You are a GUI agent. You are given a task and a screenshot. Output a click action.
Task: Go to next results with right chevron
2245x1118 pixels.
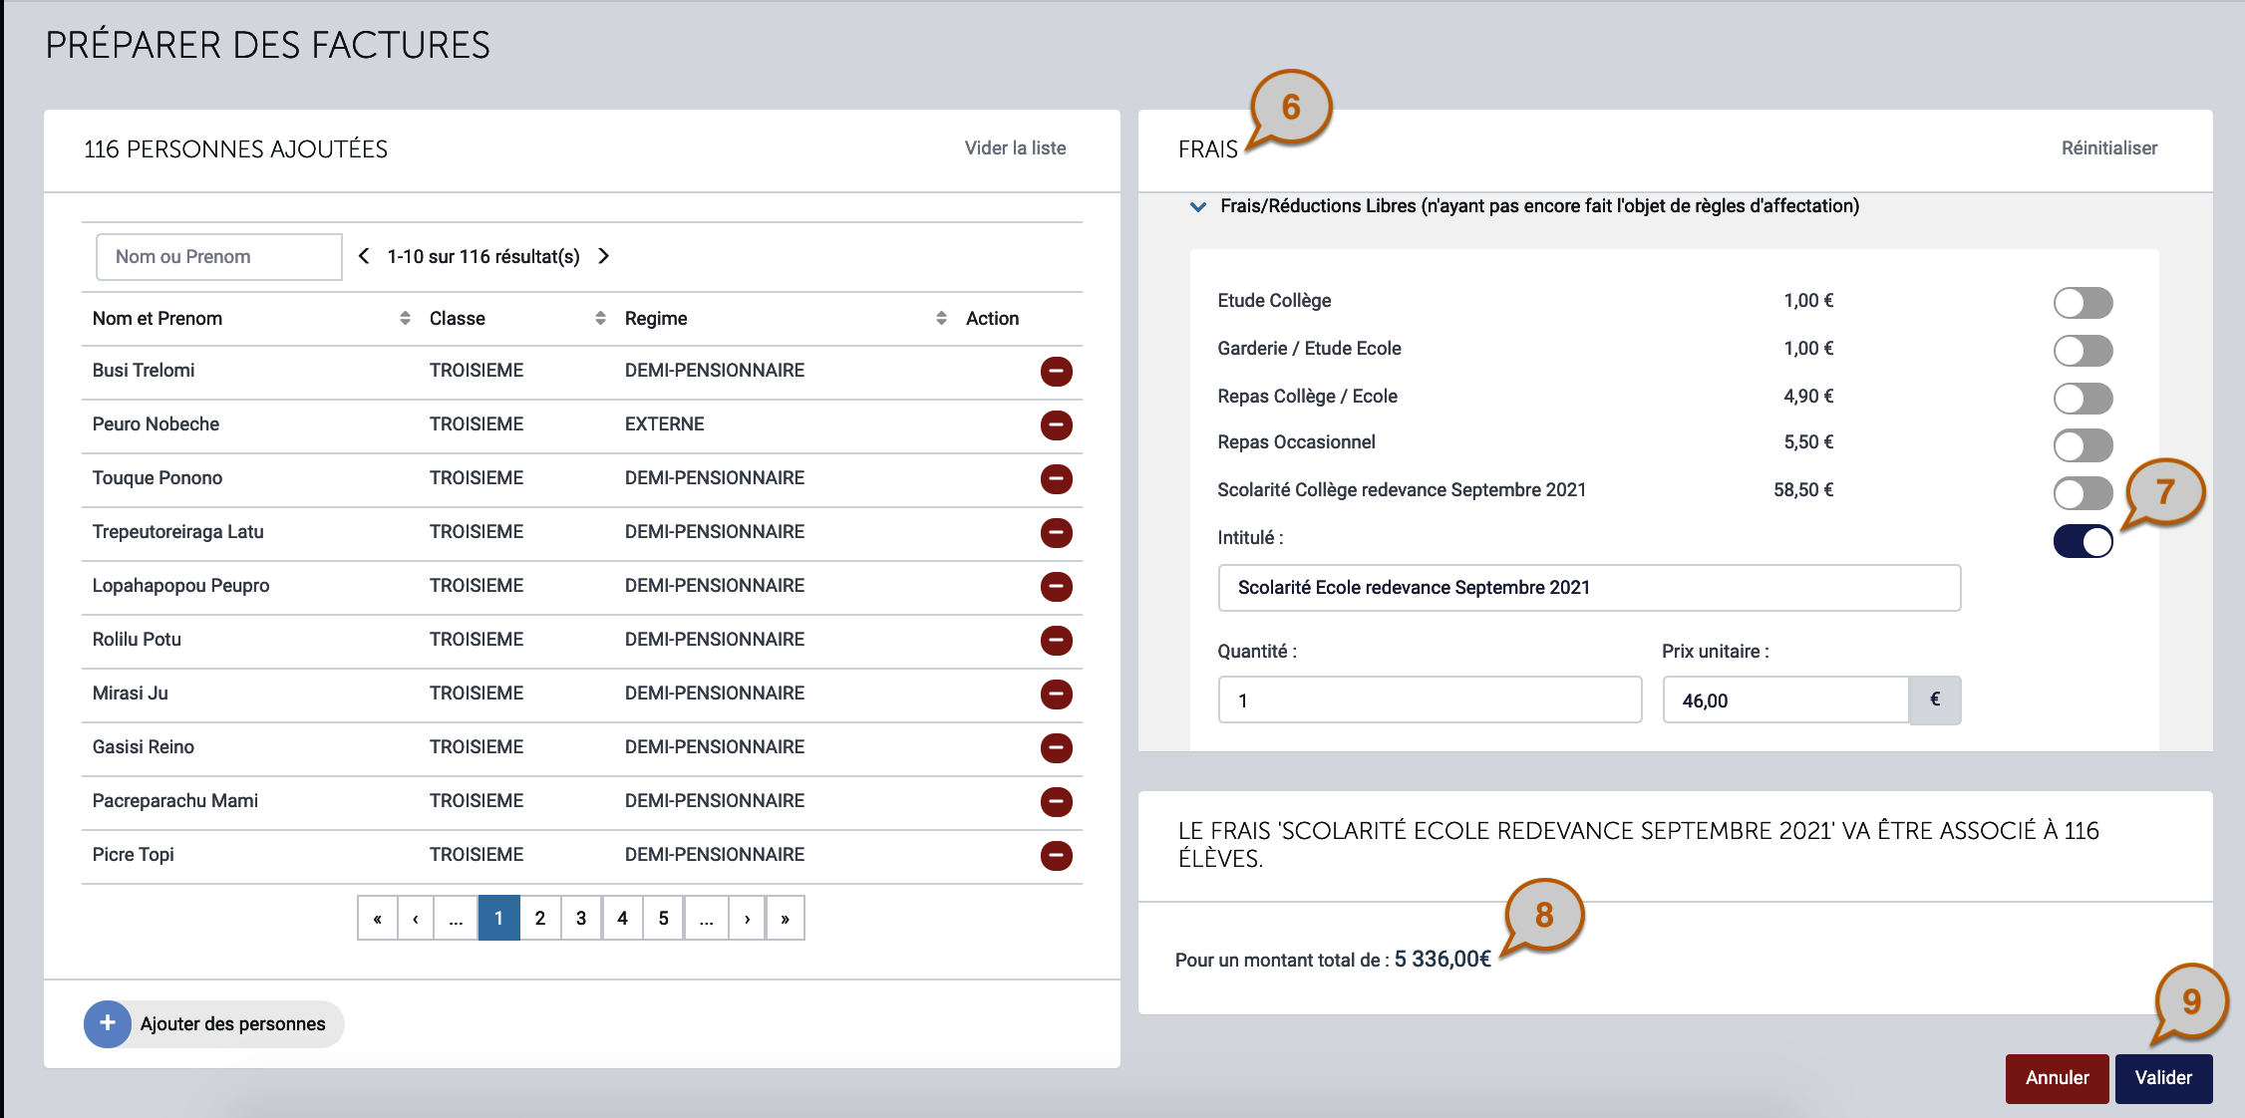[603, 256]
